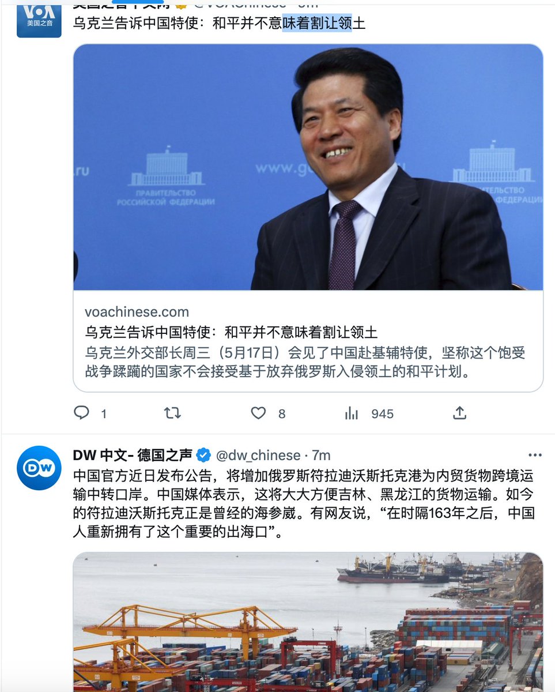Open the DW tweet's three-dot more menu
Image resolution: width=555 pixels, height=692 pixels.
point(535,455)
